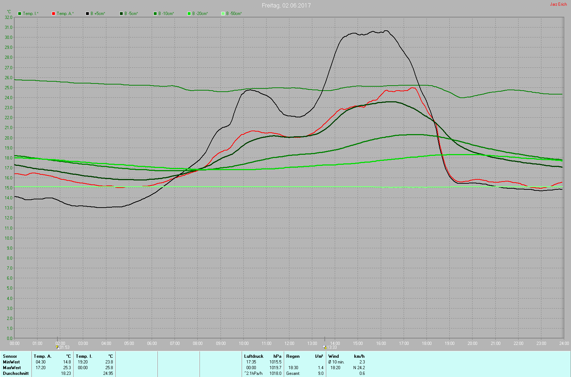Click the average inside temperature '24.95'

(x=108, y=373)
